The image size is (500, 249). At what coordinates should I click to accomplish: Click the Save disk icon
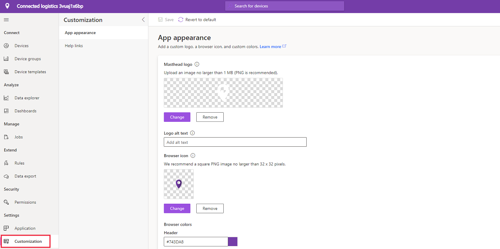[160, 20]
